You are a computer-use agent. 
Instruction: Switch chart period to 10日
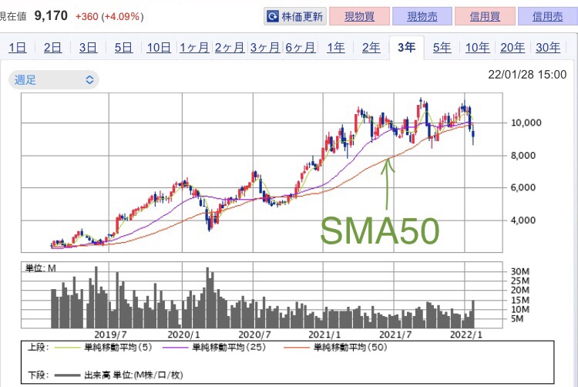[159, 48]
